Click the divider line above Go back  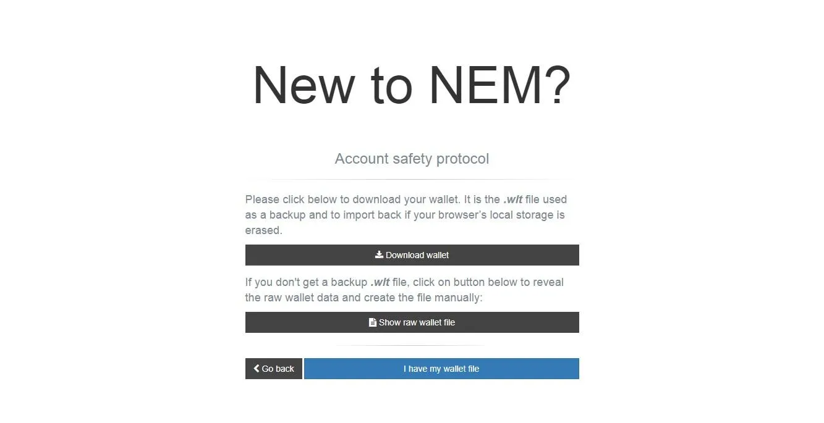tap(412, 345)
